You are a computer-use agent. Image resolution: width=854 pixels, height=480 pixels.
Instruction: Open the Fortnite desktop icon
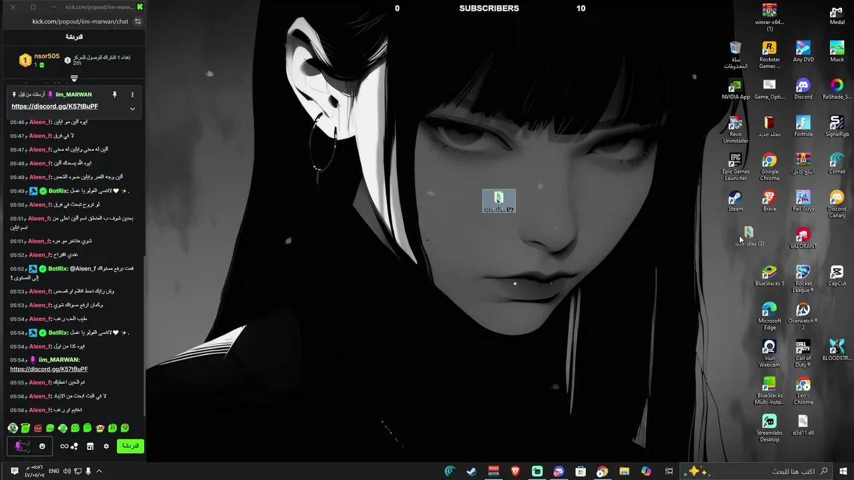tap(803, 127)
